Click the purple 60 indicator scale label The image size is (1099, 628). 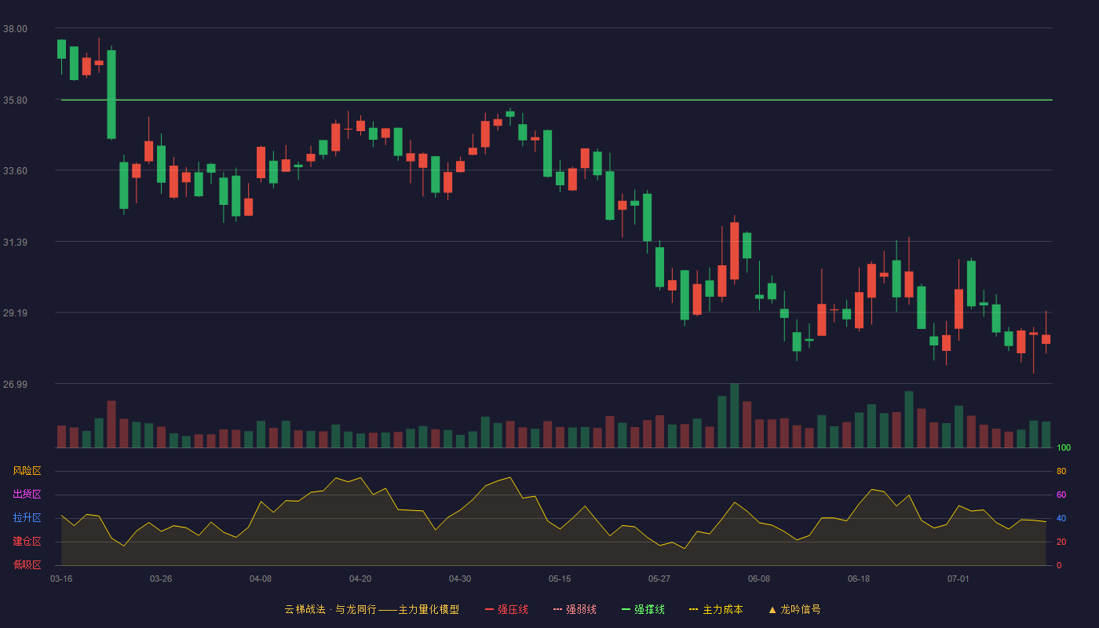[1061, 495]
